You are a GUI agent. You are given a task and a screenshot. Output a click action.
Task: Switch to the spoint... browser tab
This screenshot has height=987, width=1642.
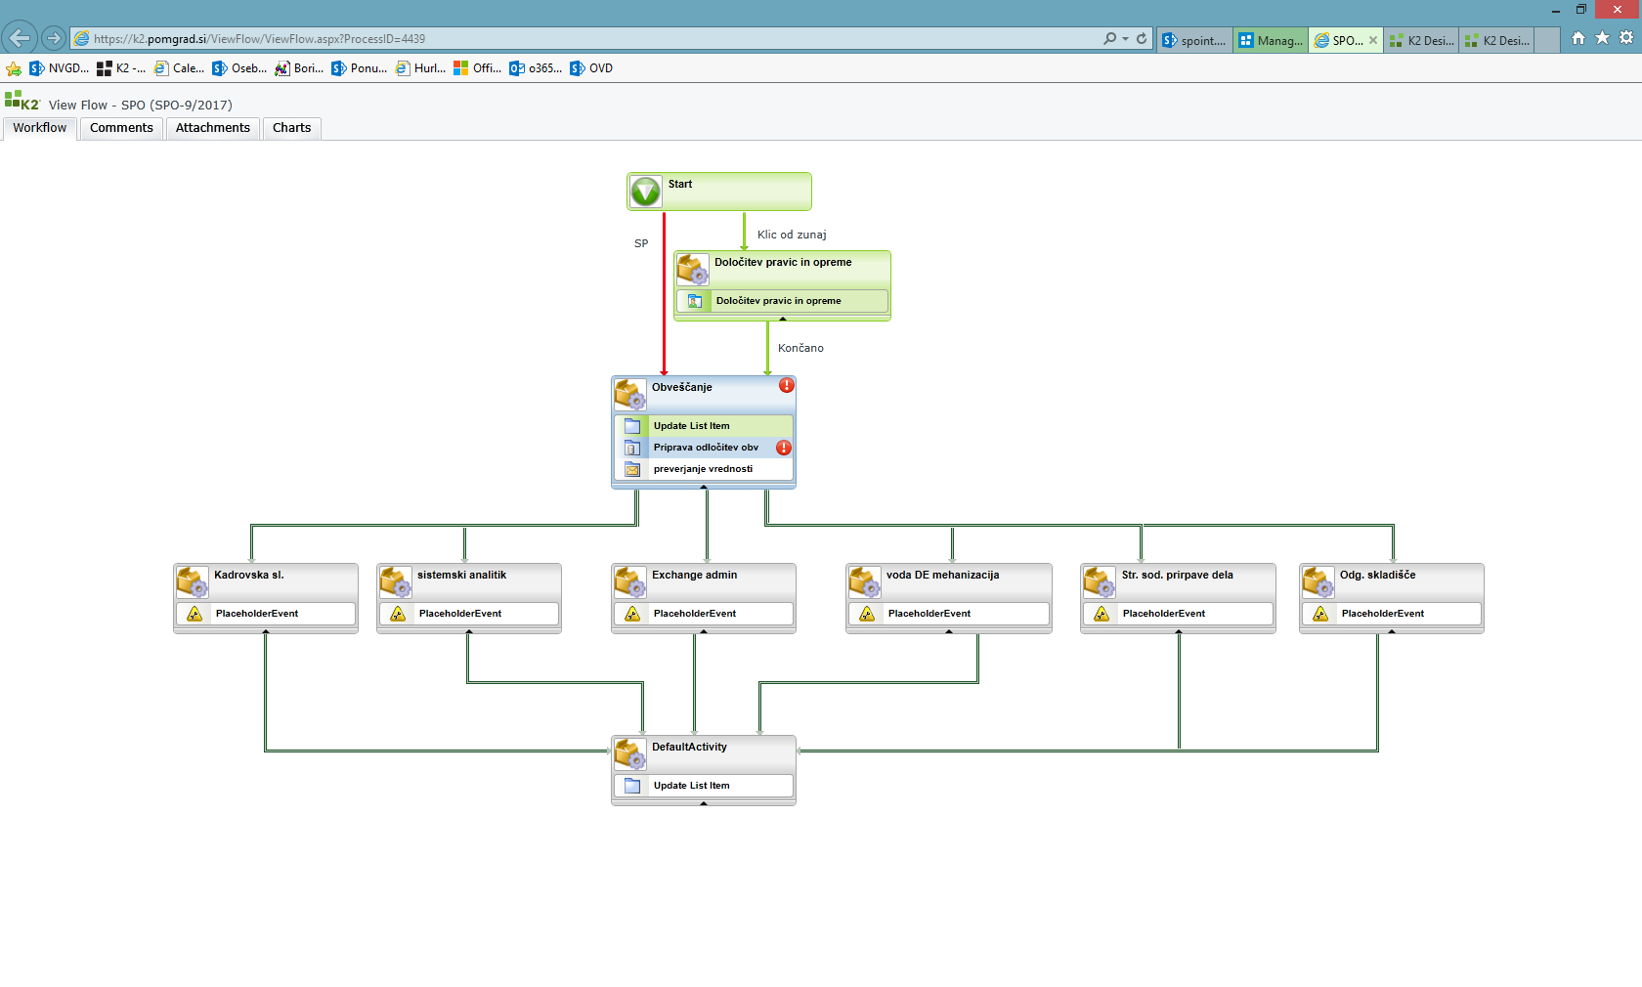[1194, 40]
